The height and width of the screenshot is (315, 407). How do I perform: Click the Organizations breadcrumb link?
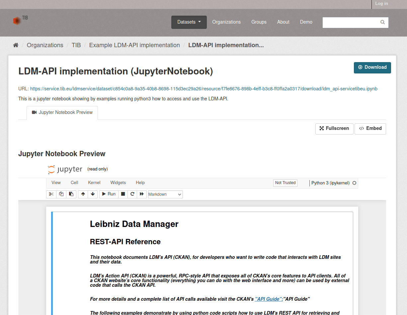click(x=45, y=45)
